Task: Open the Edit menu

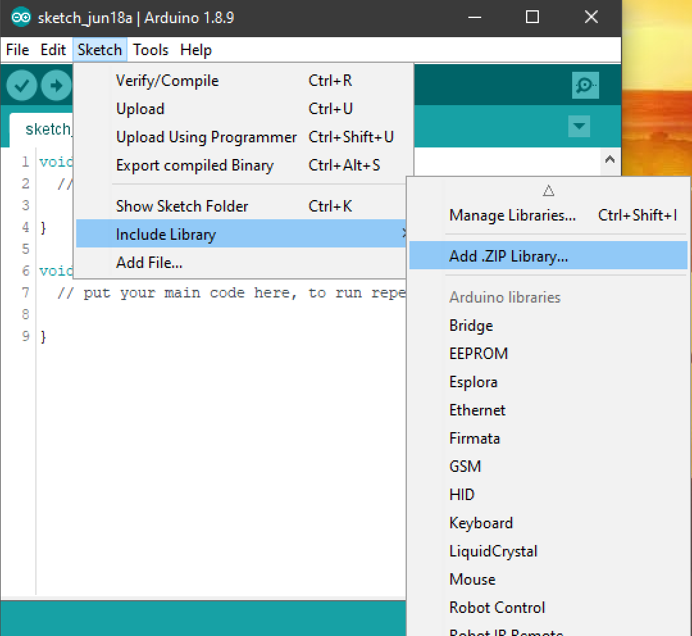Action: point(53,50)
